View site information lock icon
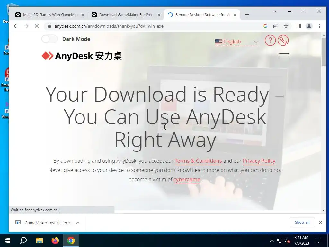 (x=49, y=26)
